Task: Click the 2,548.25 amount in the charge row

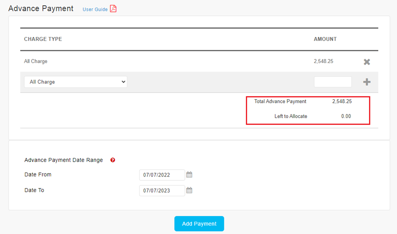Action: 324,61
